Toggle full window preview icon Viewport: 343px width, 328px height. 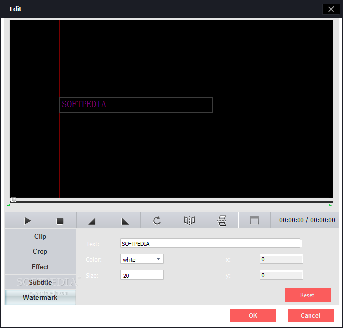(255, 220)
